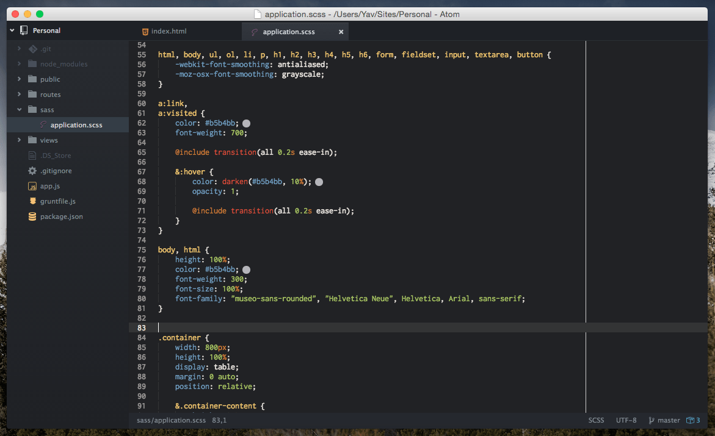715x436 pixels.
Task: Click line number 83 in the gutter
Action: (x=142, y=328)
